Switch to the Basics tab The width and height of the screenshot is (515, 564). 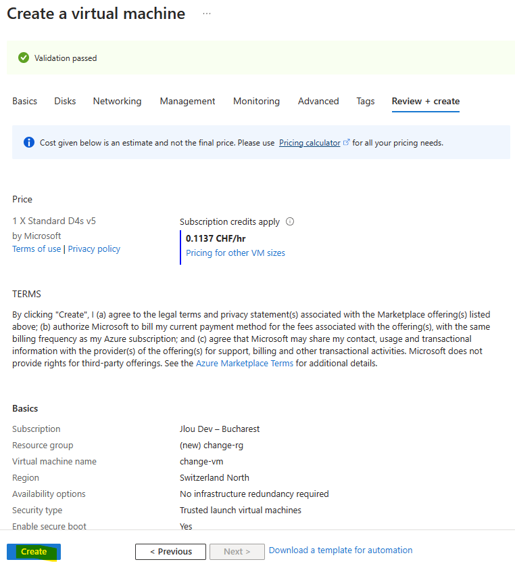25,101
